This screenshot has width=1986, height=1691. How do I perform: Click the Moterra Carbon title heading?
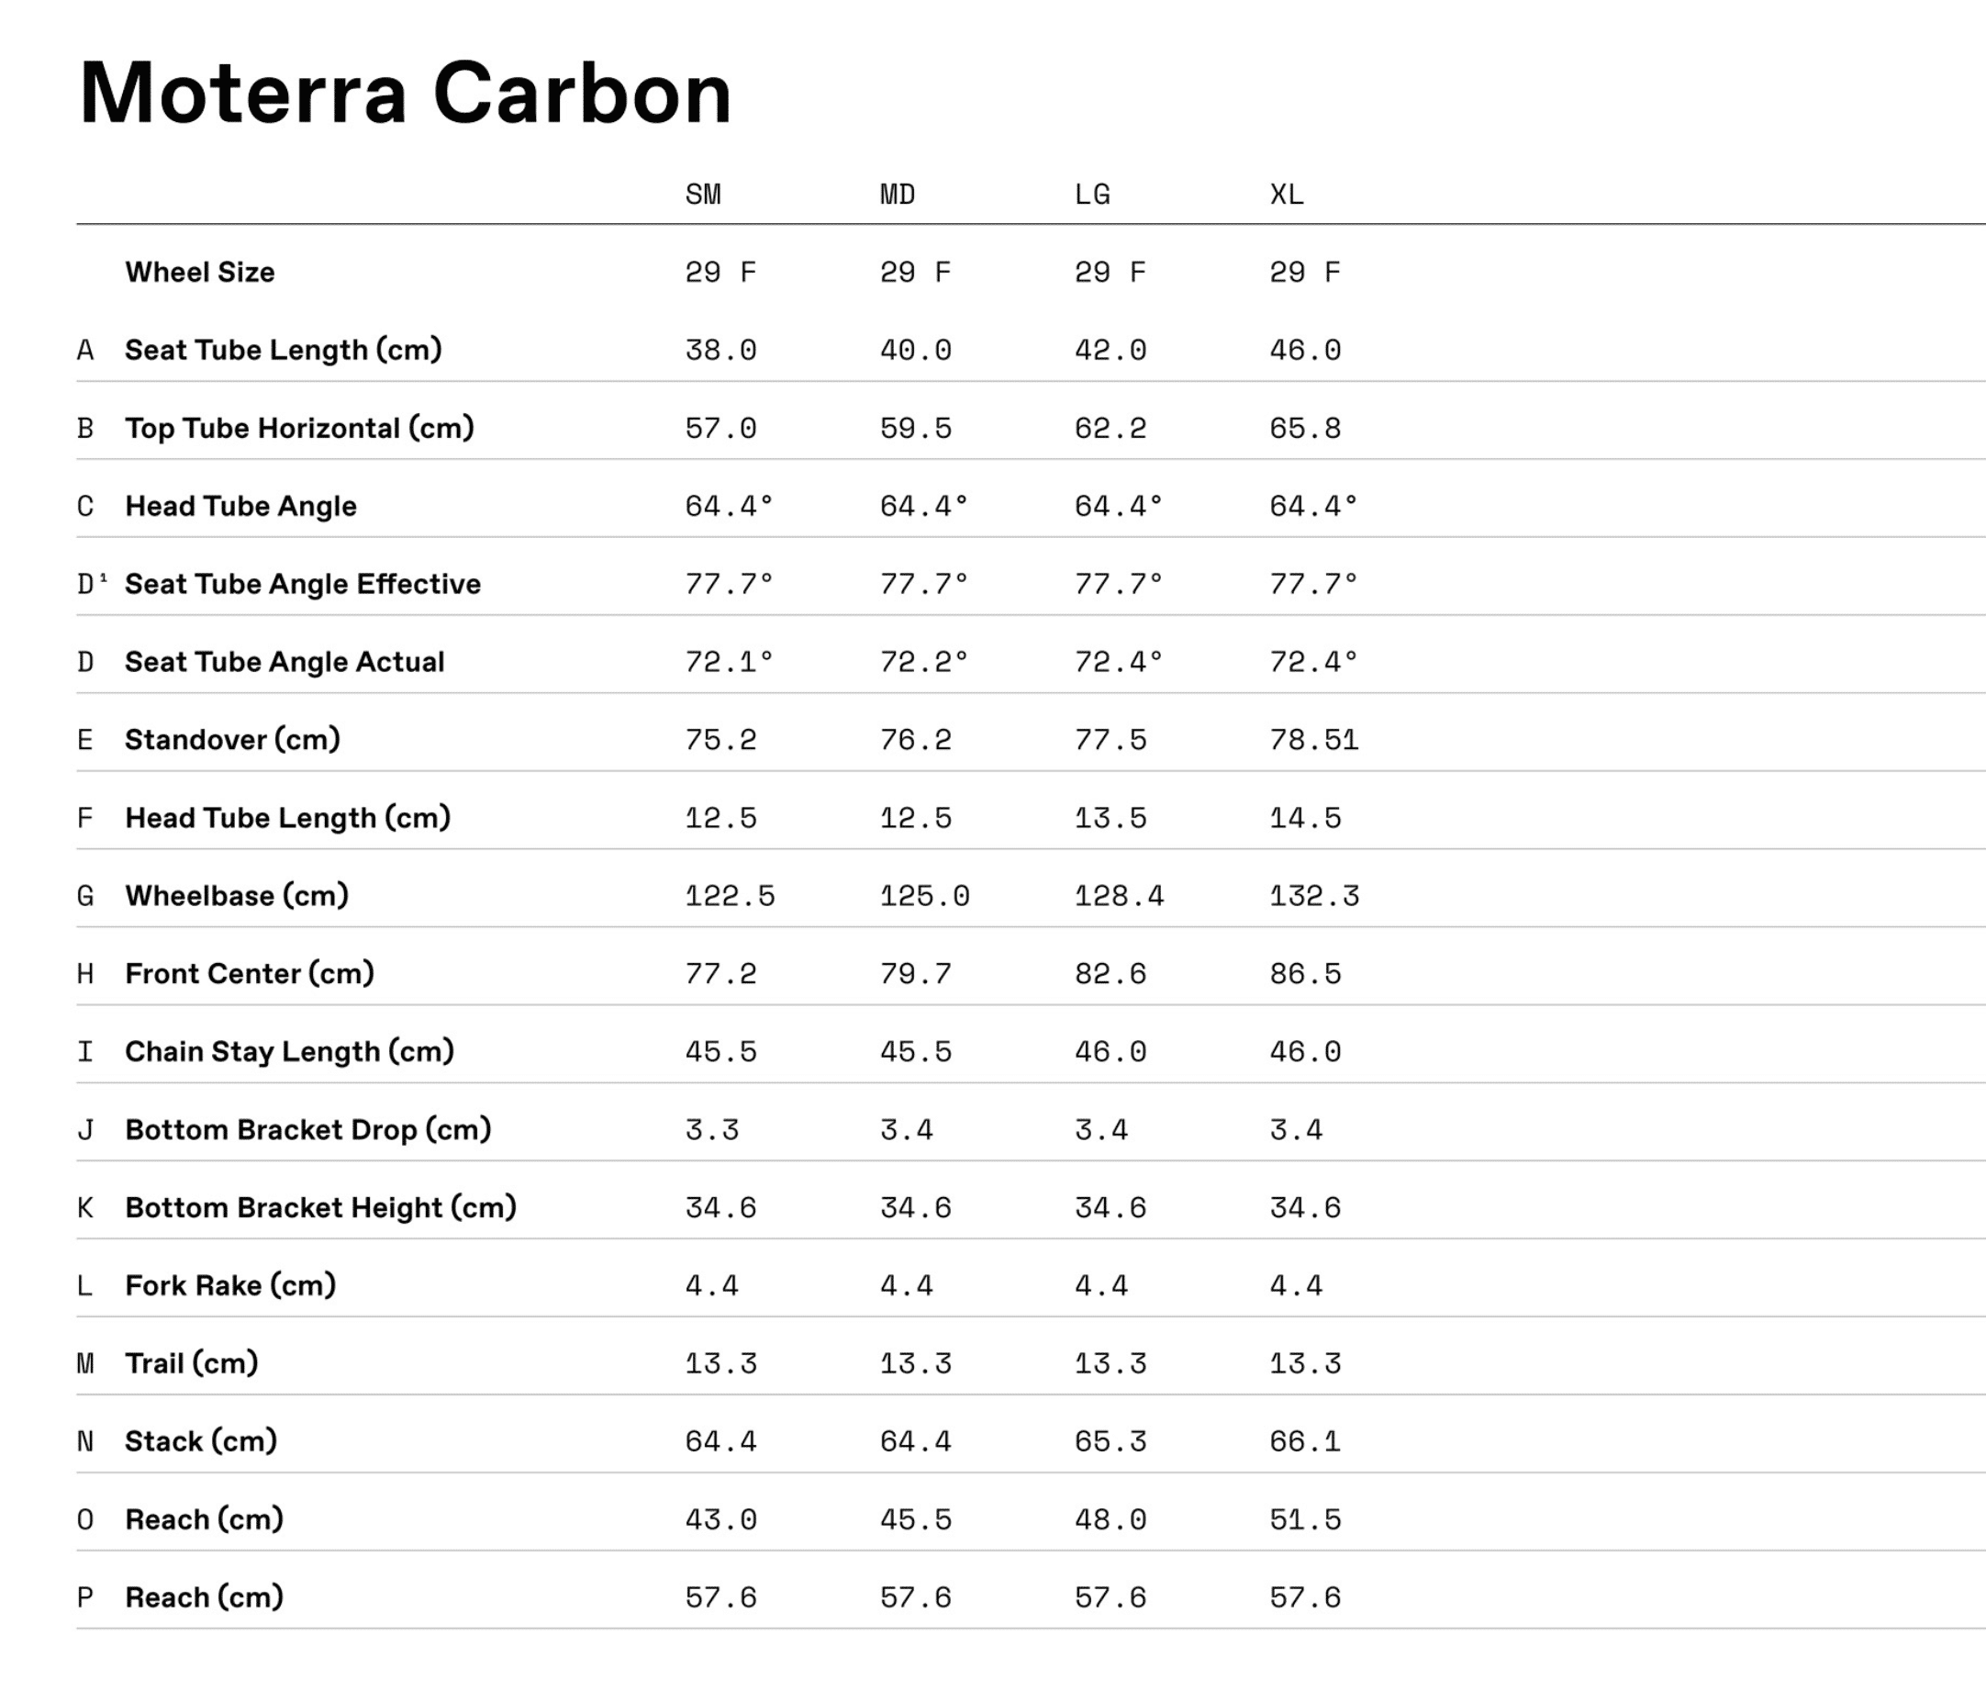coord(405,94)
